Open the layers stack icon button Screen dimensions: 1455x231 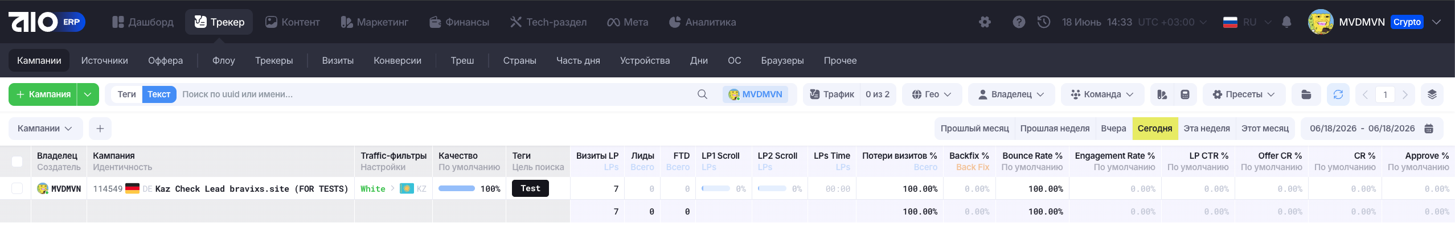[1432, 94]
